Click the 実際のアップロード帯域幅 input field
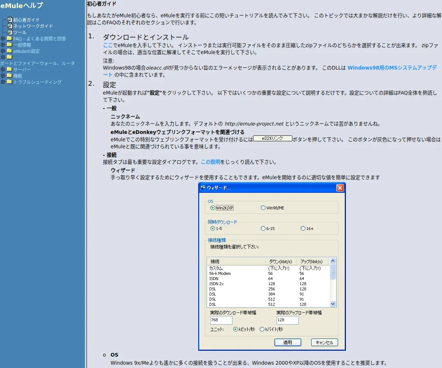Viewport: 442px width, 368px height. click(x=287, y=320)
